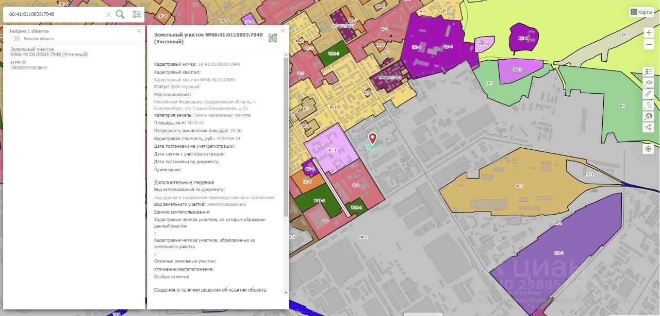This screenshot has width=660, height=316.
Task: Click the share map icon
Action: 649,128
